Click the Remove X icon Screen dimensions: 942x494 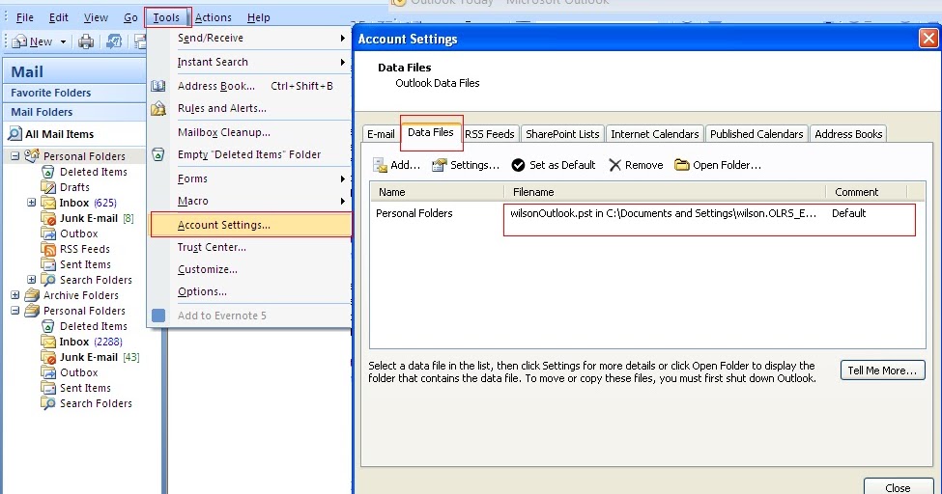click(614, 165)
